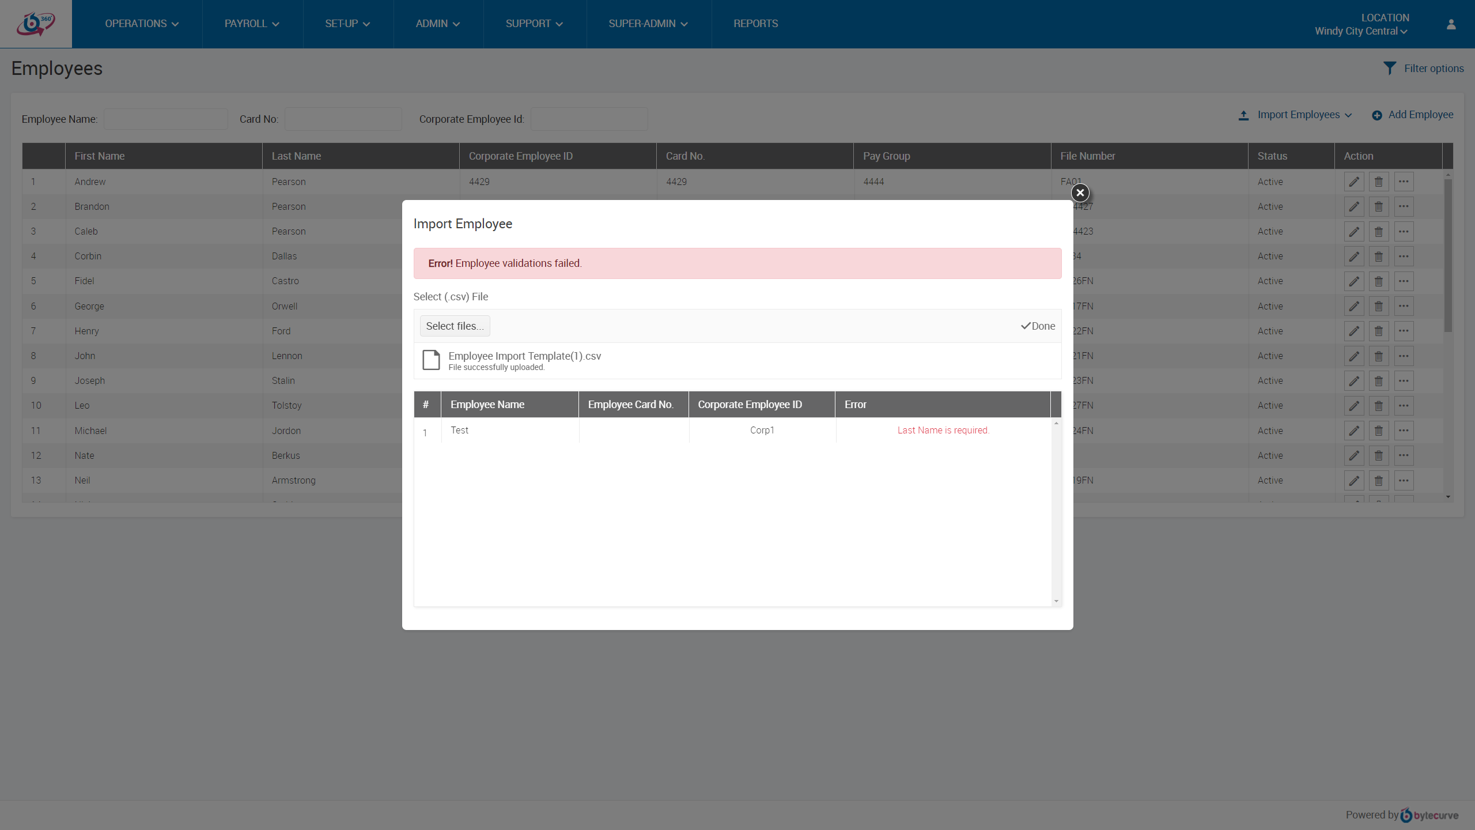1475x830 pixels.
Task: Expand the Super-Admin menu
Action: coord(648,24)
